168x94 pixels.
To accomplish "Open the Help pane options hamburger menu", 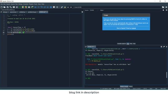I will pos(166,10).
